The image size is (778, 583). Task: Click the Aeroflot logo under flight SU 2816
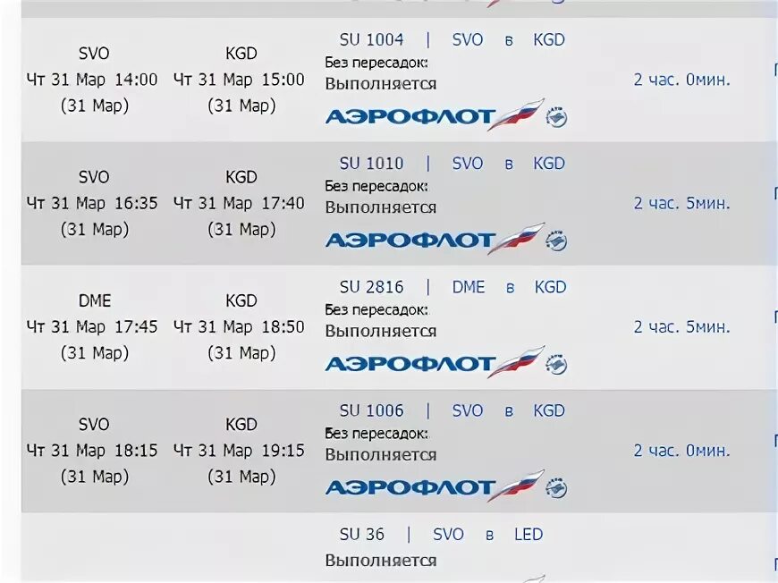[x=436, y=363]
